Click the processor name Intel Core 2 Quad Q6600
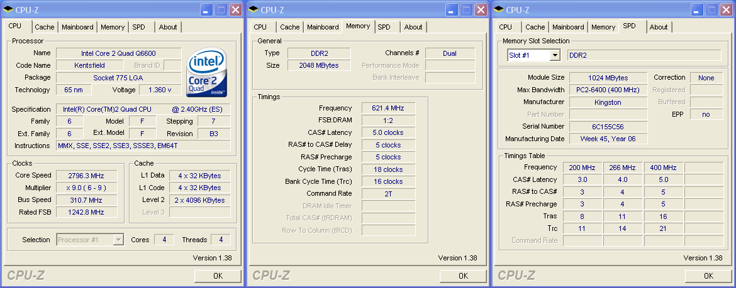 (119, 53)
